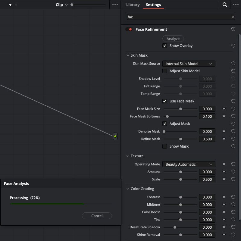
Task: Reset the Contrast value in Color Grading
Action: (233, 197)
